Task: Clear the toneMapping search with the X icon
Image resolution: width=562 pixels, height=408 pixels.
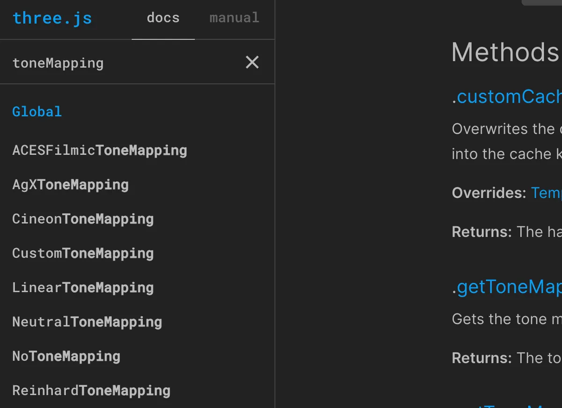Action: tap(252, 62)
